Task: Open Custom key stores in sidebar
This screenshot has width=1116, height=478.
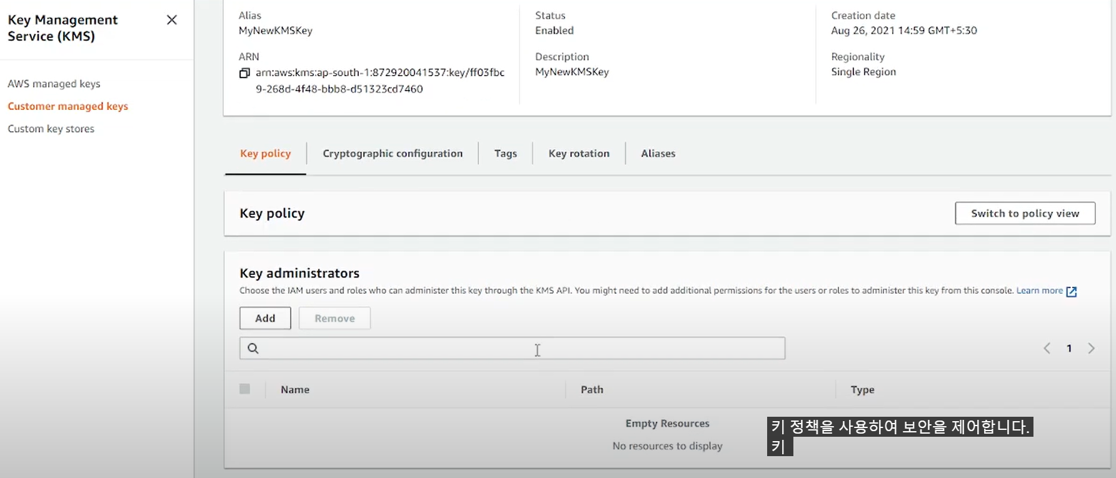Action: pos(51,129)
